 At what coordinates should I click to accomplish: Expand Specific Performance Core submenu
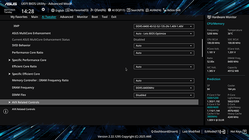[29, 60]
